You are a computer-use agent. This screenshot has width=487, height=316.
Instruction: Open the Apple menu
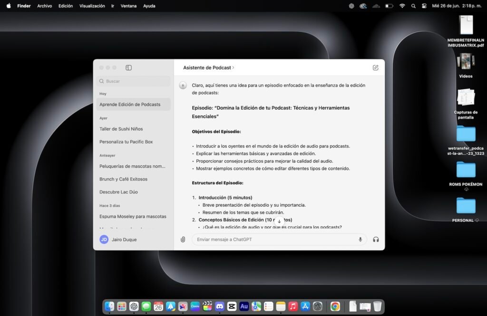pos(9,6)
